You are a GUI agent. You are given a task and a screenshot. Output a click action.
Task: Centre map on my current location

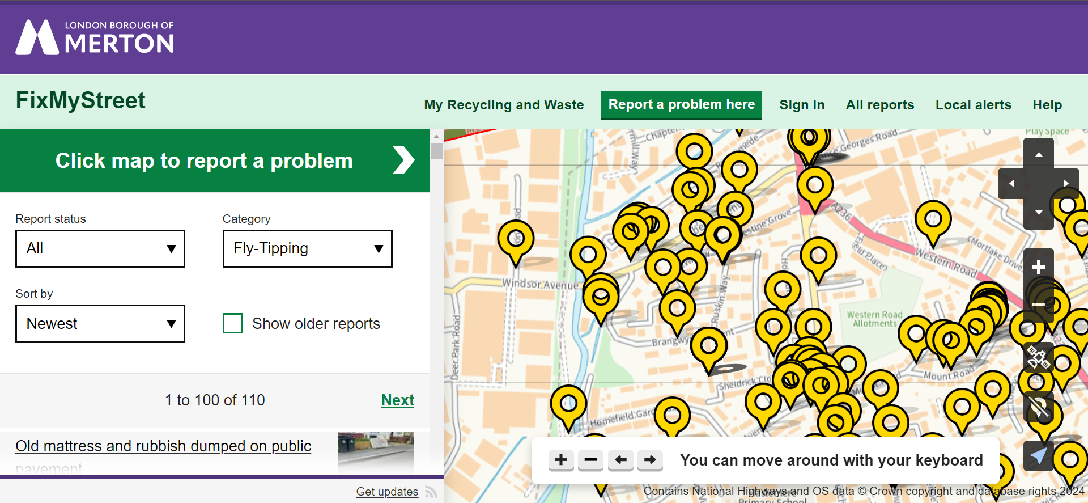click(1039, 456)
